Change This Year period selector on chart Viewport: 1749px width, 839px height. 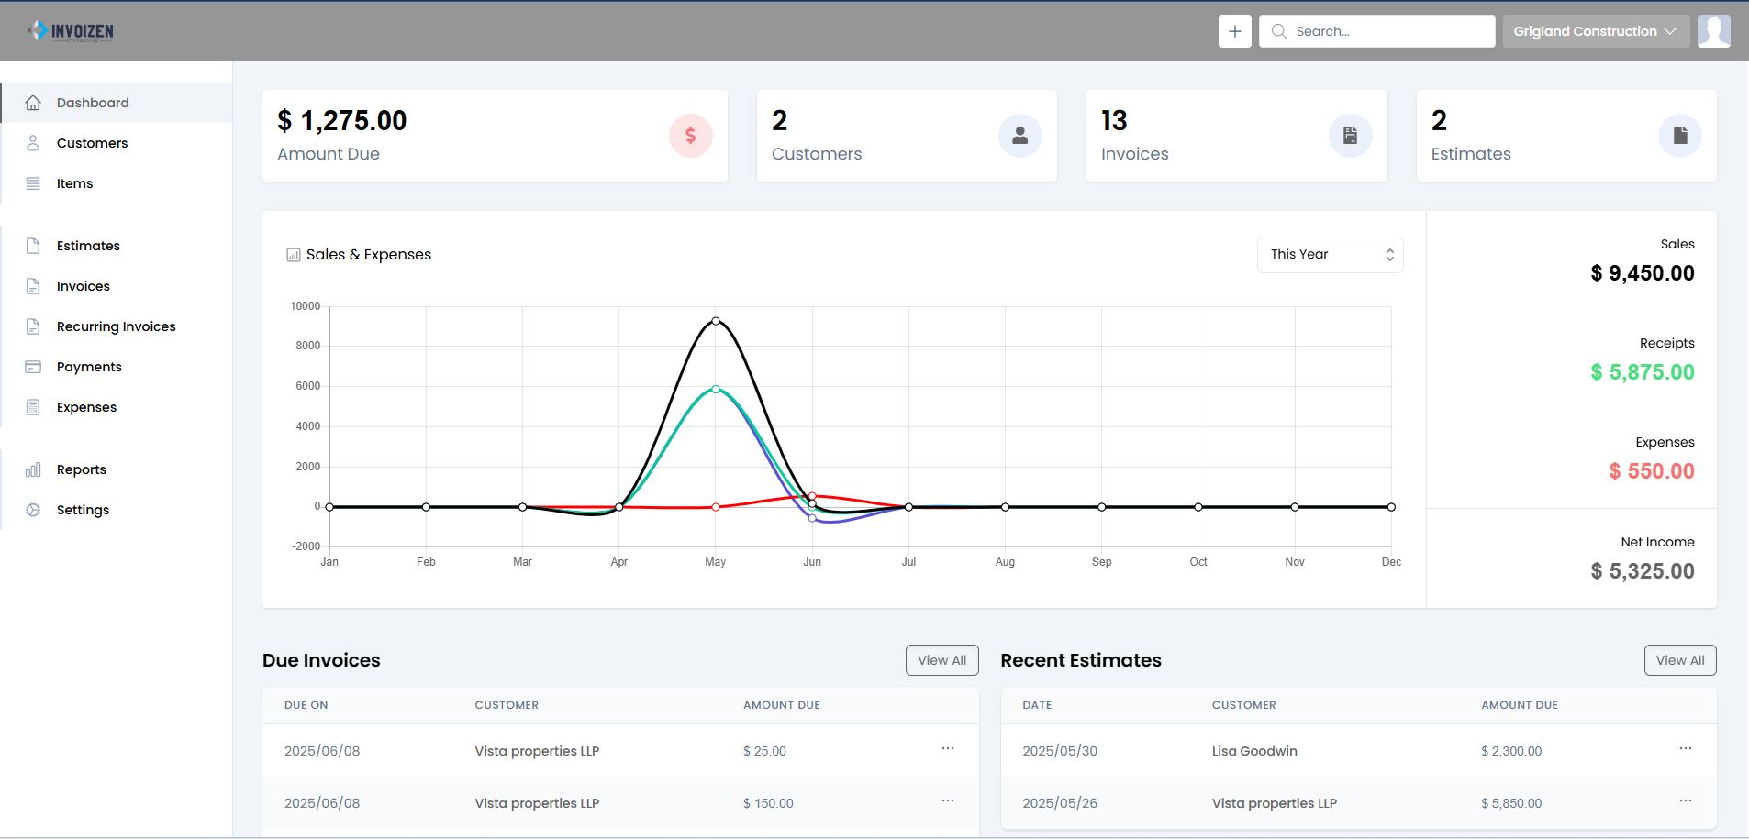(1330, 254)
